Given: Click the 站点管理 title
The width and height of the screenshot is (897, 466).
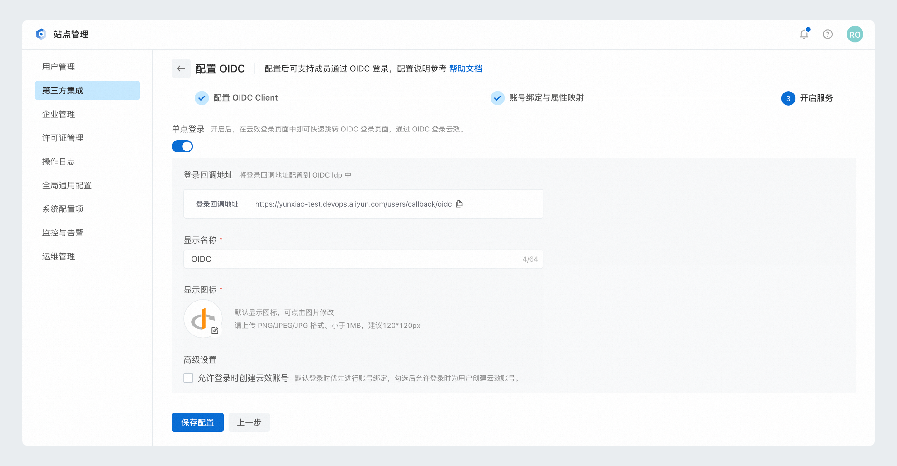Looking at the screenshot, I should click(x=71, y=34).
